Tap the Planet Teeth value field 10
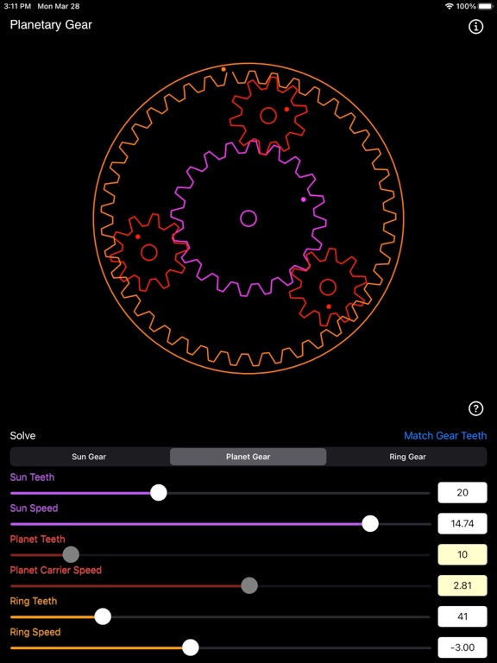 pos(462,554)
